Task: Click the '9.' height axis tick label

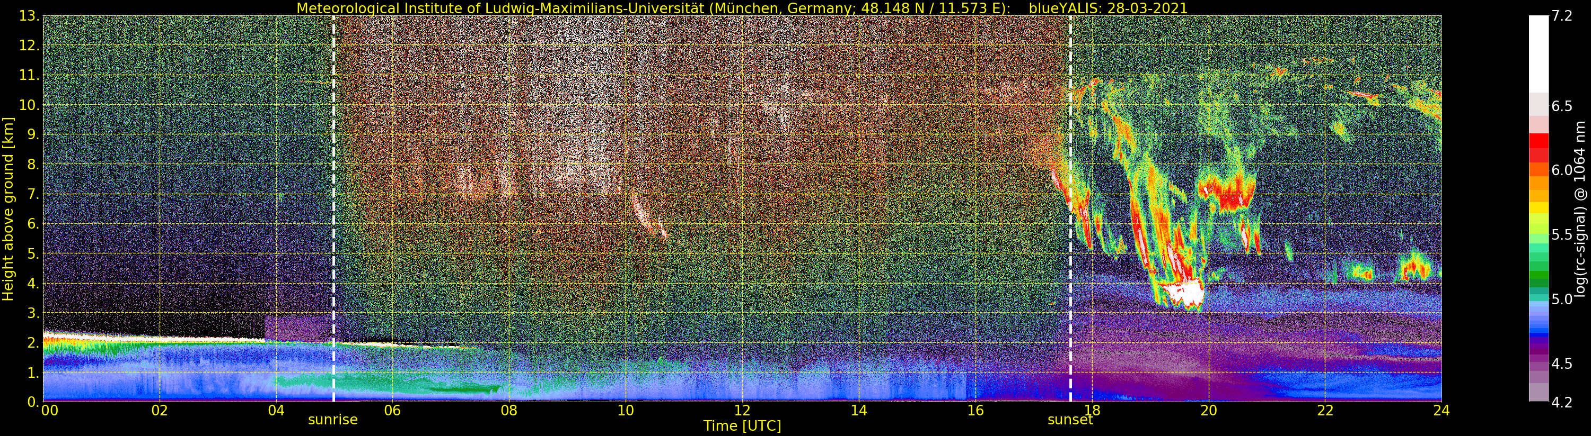Action: (x=33, y=134)
